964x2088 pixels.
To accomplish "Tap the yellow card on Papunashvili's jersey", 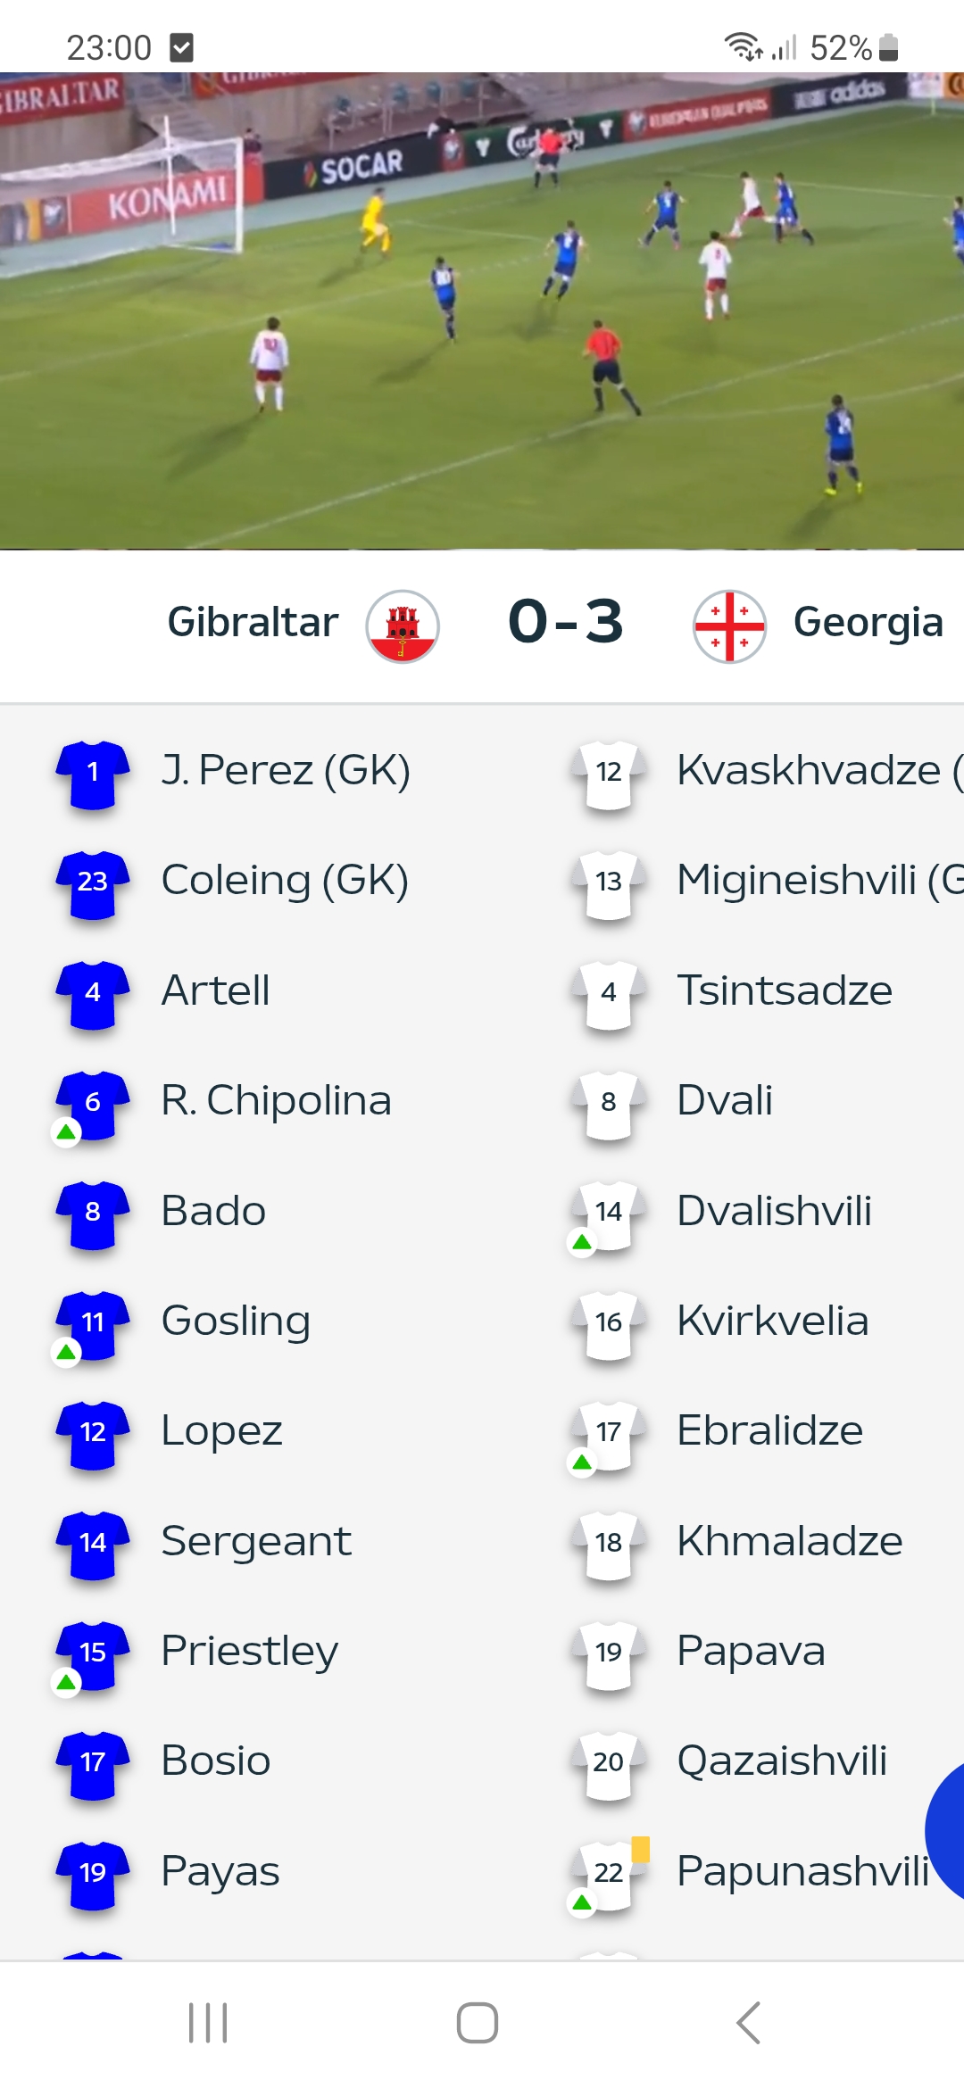I will point(640,1849).
